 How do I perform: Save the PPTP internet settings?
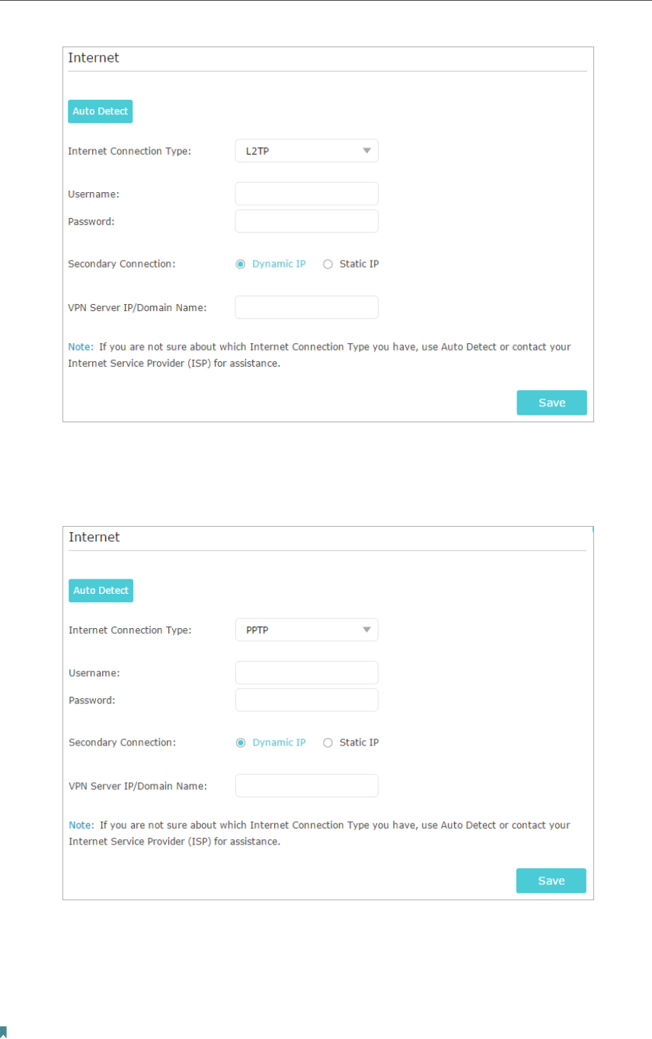coord(551,880)
